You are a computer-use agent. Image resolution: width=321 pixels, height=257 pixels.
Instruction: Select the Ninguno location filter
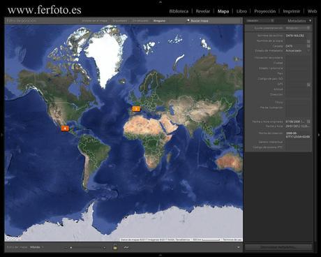pos(159,21)
